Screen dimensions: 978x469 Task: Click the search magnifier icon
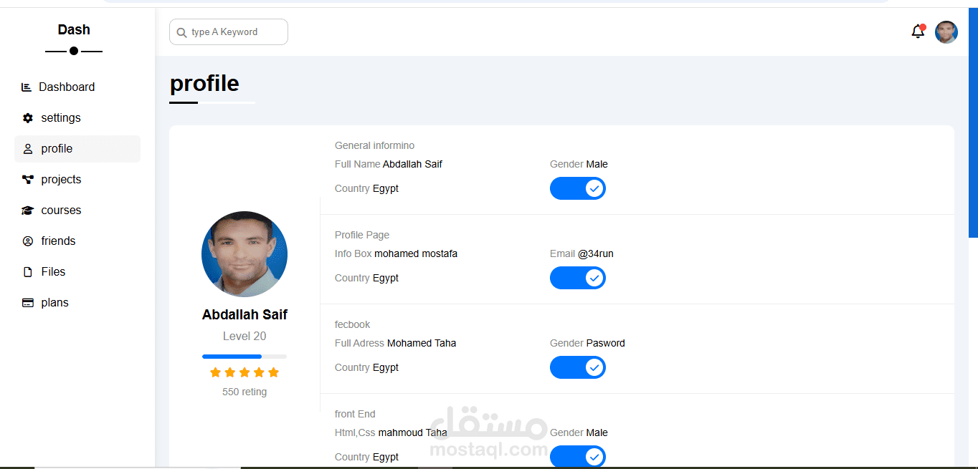click(181, 32)
